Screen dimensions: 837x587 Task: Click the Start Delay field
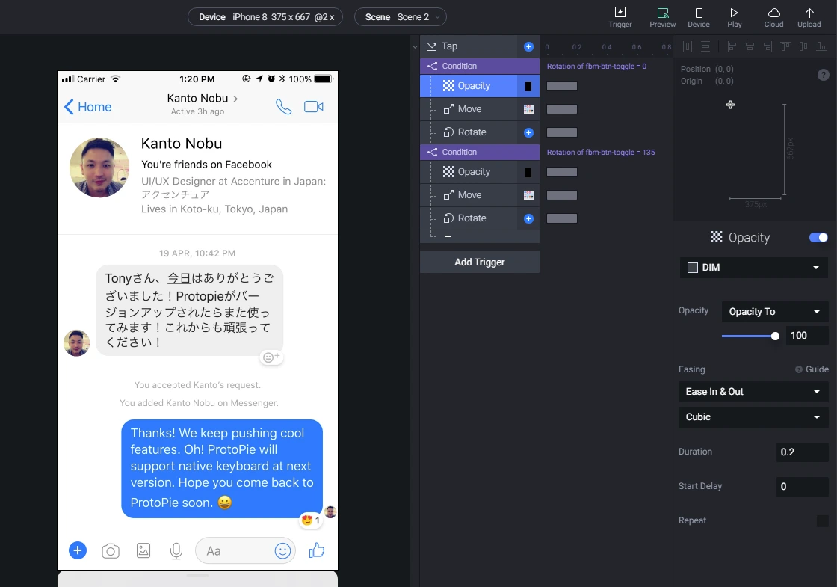[802, 486]
